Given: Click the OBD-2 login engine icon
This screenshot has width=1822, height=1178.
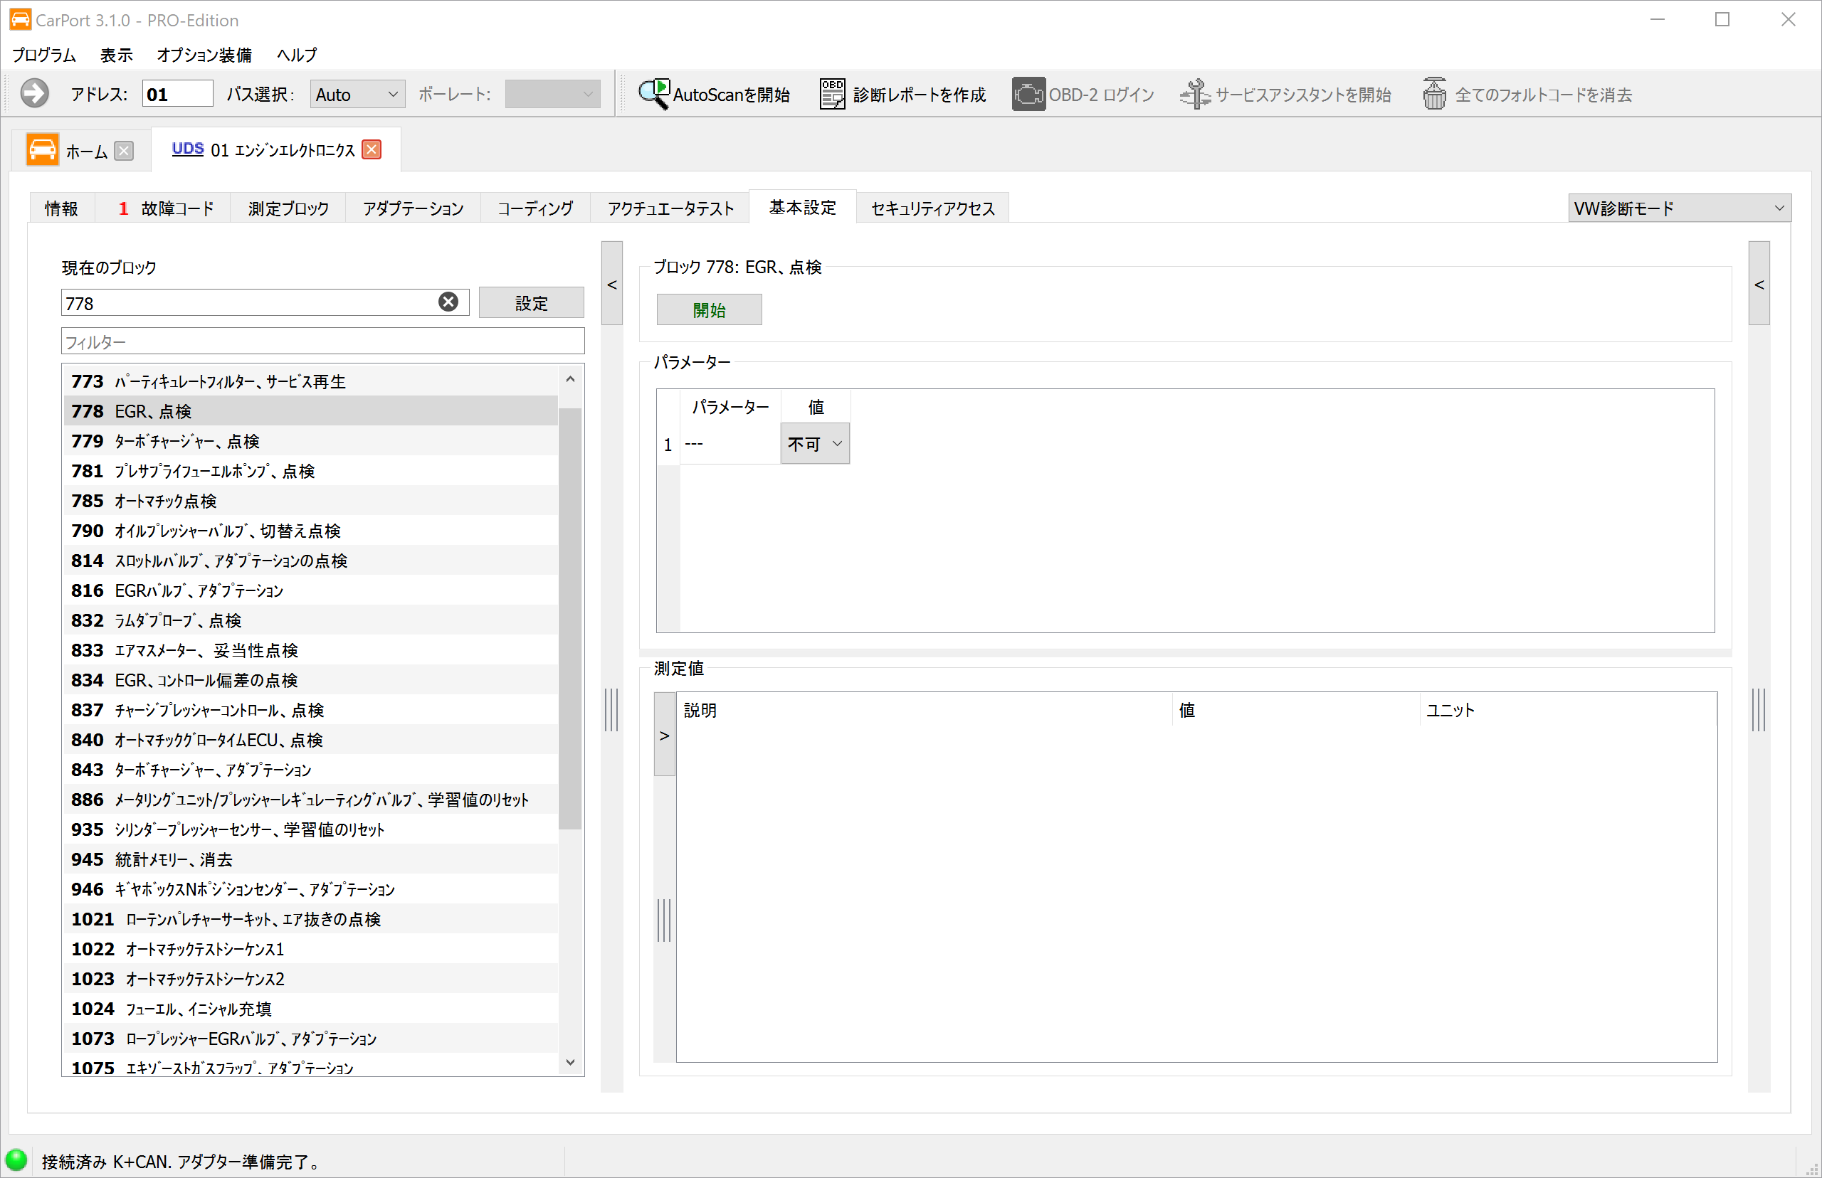Looking at the screenshot, I should [x=1028, y=93].
